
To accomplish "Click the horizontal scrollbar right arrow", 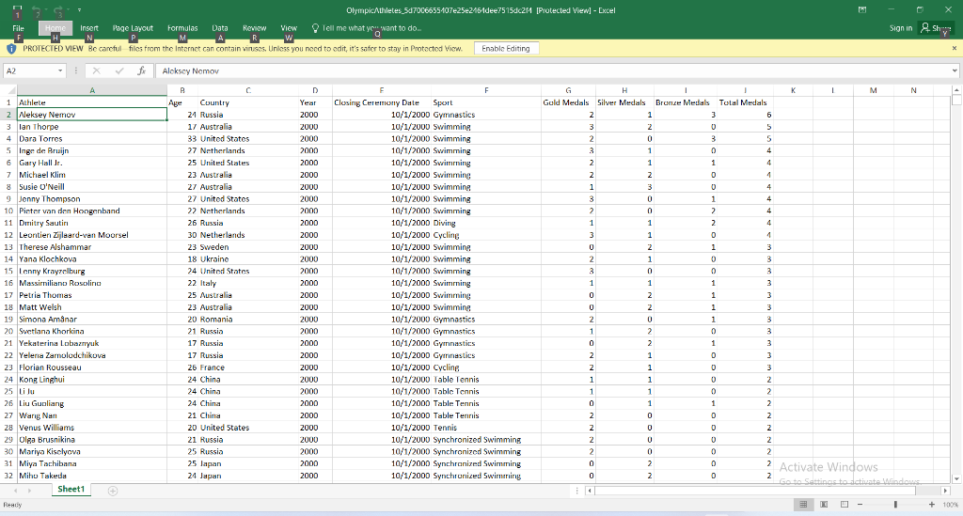I will 945,491.
